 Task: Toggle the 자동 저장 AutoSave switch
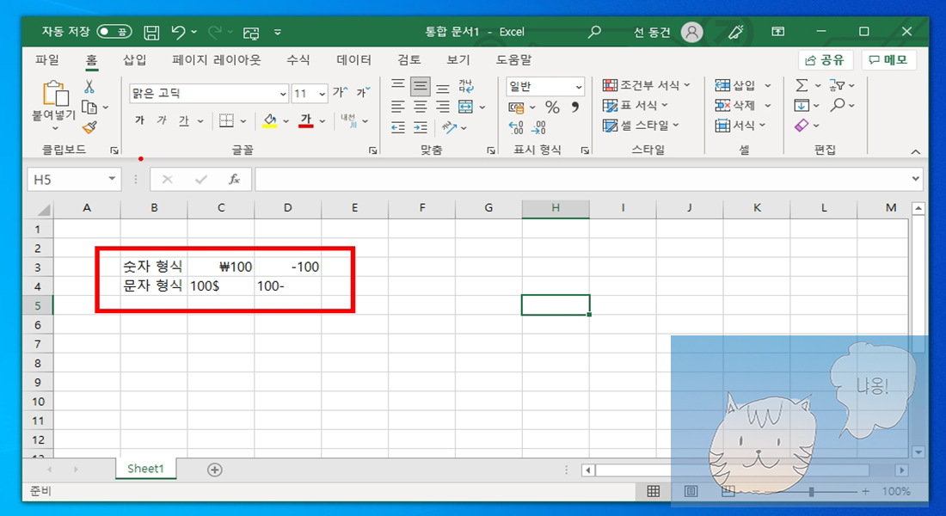coord(114,31)
